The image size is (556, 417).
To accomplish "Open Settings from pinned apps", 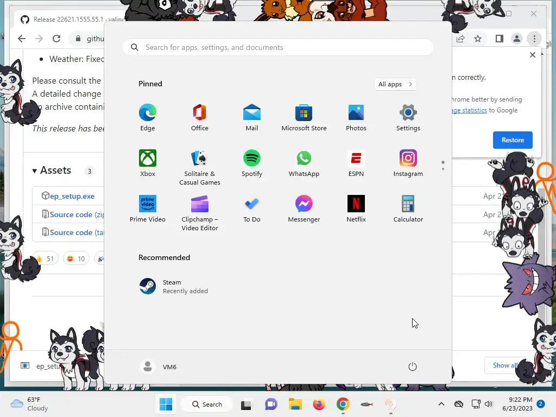I will tap(408, 118).
